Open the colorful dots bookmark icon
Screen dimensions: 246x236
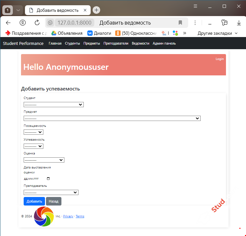coord(175,33)
